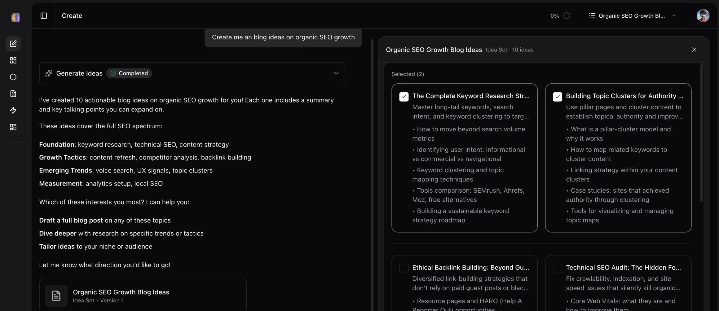
Task: Click the Emerging Trends line
Action: [x=126, y=171]
